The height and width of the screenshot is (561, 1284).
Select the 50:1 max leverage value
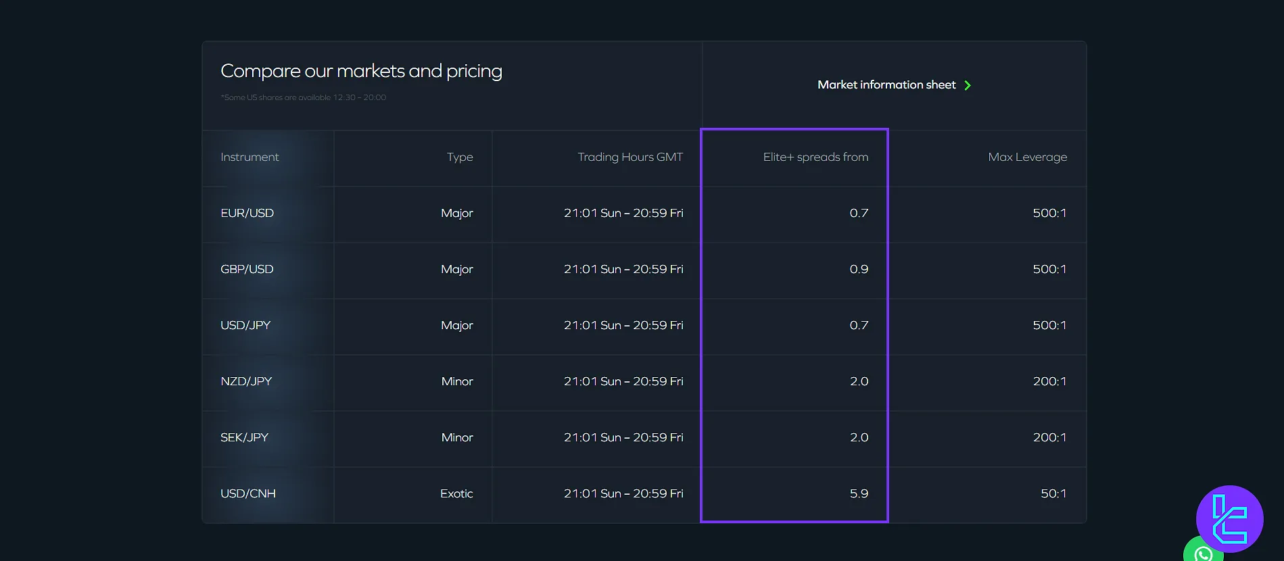point(1053,493)
